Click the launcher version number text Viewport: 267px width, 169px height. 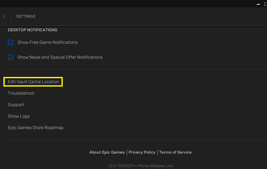(x=140, y=166)
